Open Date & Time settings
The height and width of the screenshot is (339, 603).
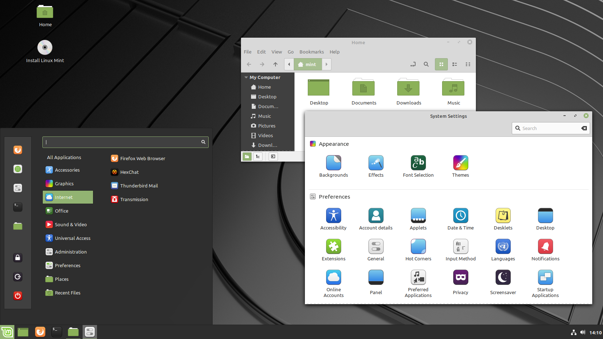(x=460, y=219)
